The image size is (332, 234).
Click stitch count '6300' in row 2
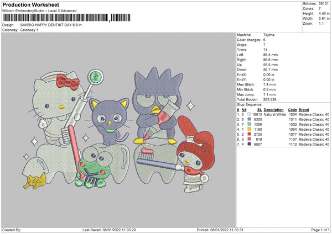tap(258, 119)
